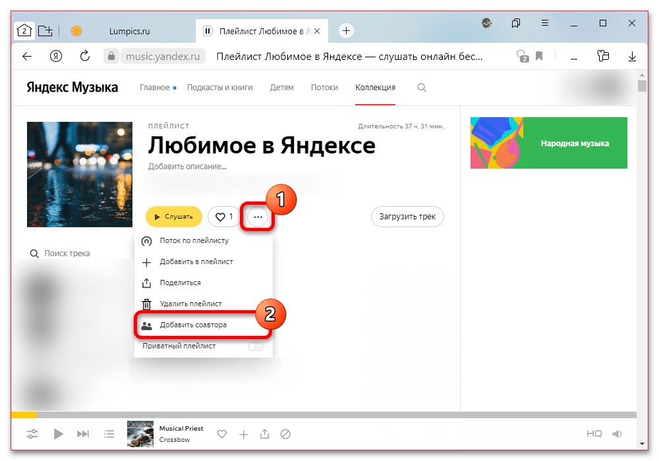Bookmark this page via the address bar
Viewport: 659px width, 461px height.
[539, 56]
